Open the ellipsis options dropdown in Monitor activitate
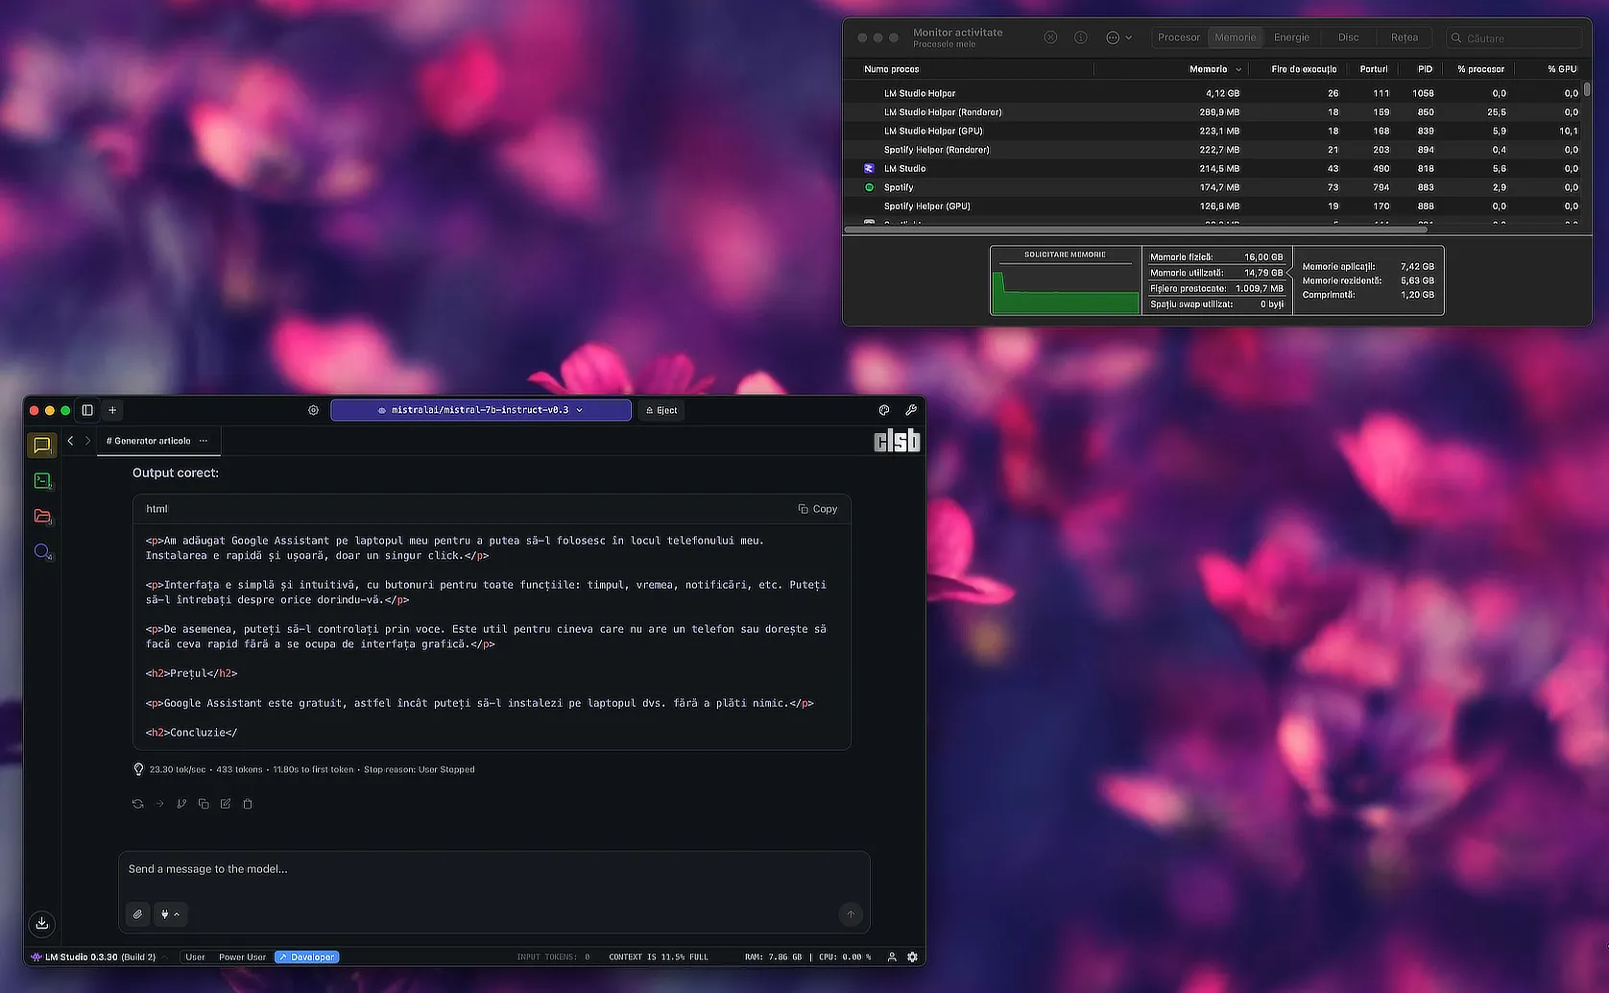This screenshot has height=993, width=1609. pyautogui.click(x=1118, y=37)
